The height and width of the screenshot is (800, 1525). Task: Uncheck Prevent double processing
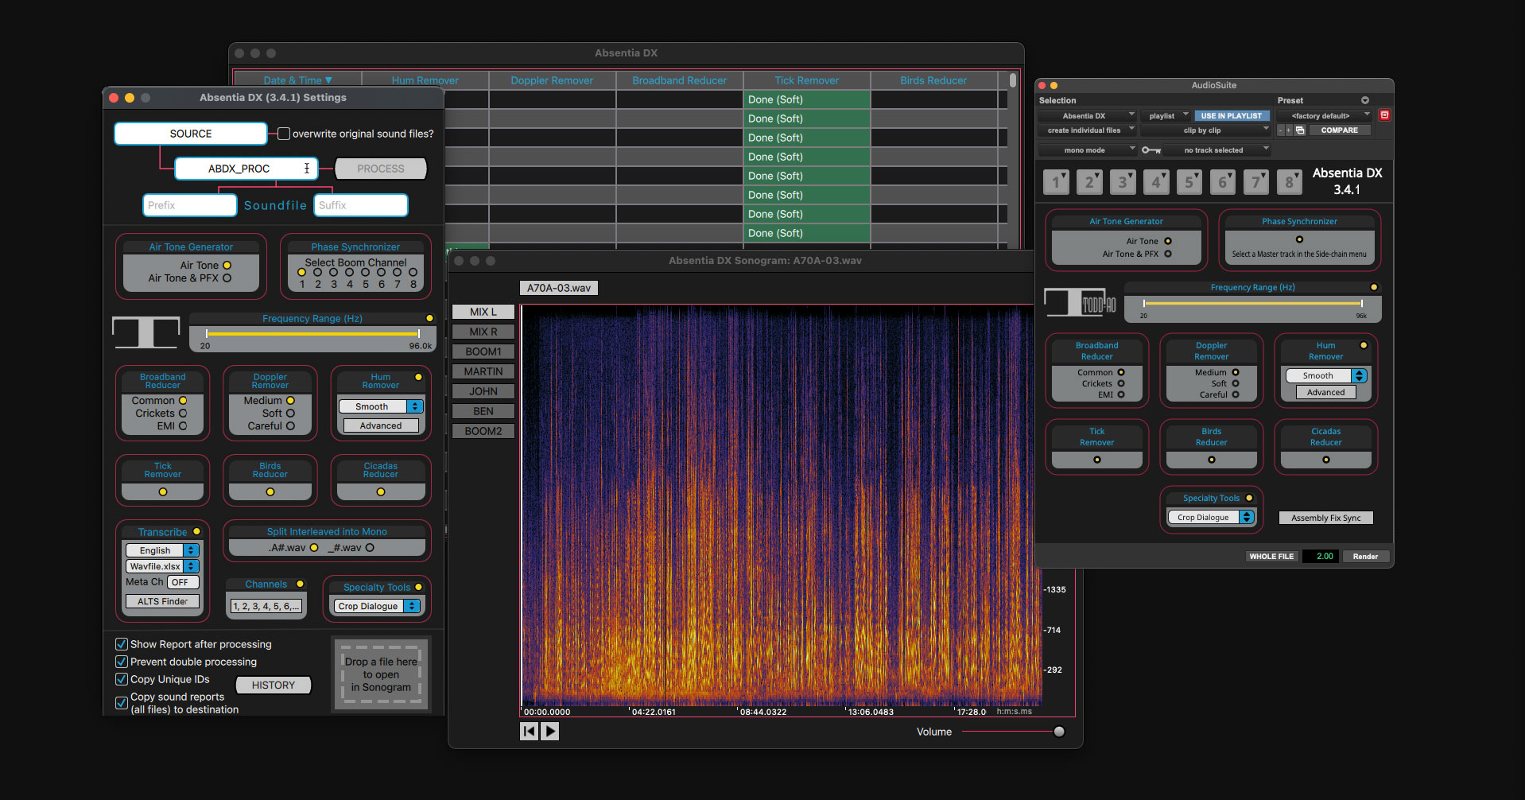(122, 662)
